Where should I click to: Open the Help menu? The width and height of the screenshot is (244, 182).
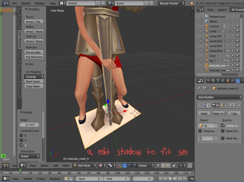coord(52,4)
